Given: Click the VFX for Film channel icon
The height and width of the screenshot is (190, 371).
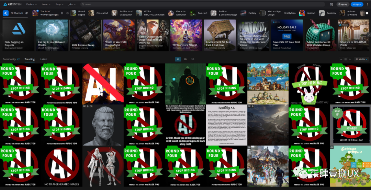Looking at the screenshot, I should tap(139, 13).
